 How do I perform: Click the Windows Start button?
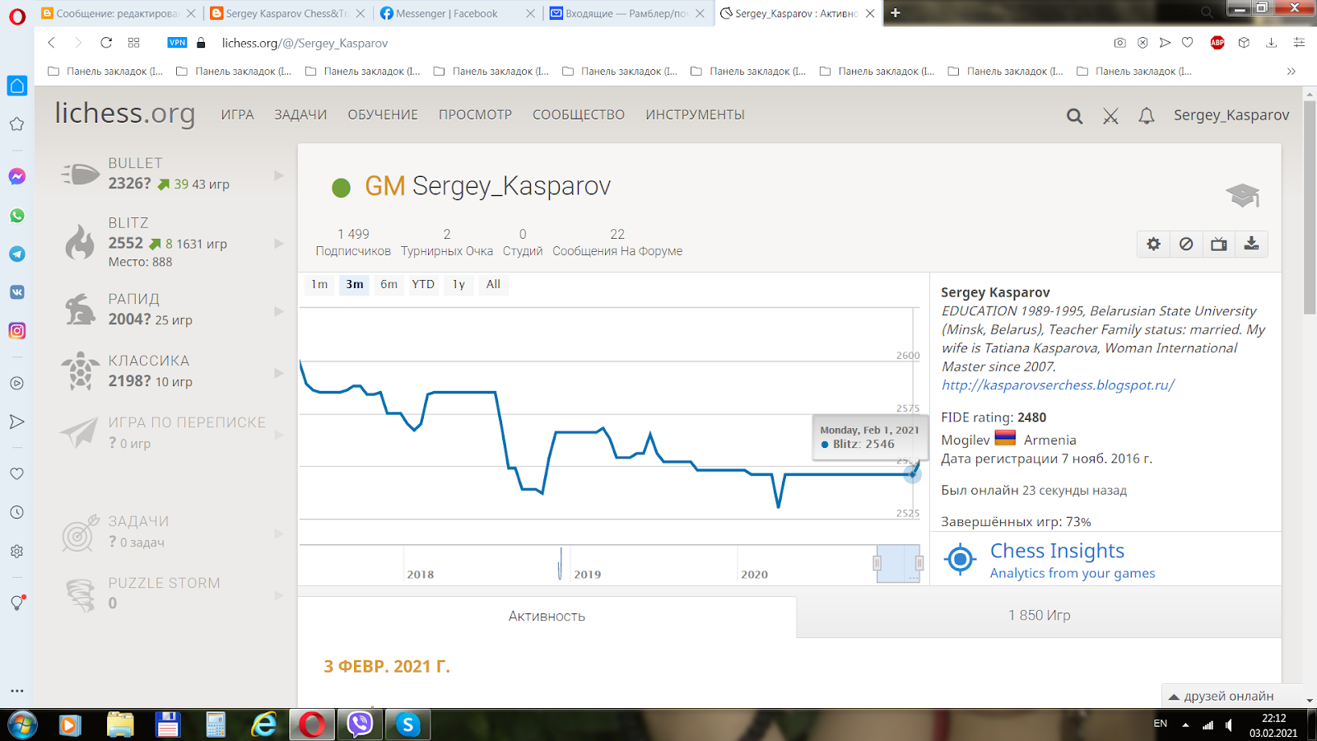(x=22, y=725)
